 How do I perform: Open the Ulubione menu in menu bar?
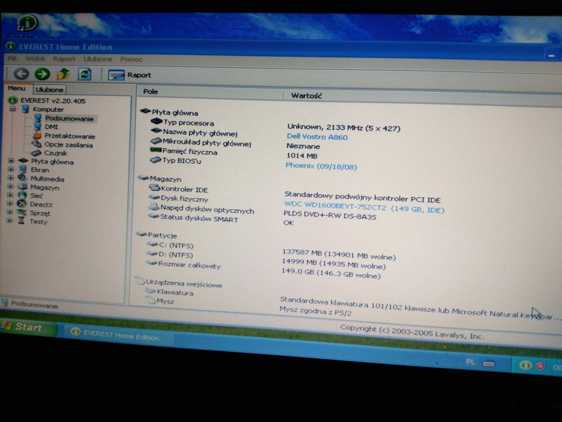98,59
